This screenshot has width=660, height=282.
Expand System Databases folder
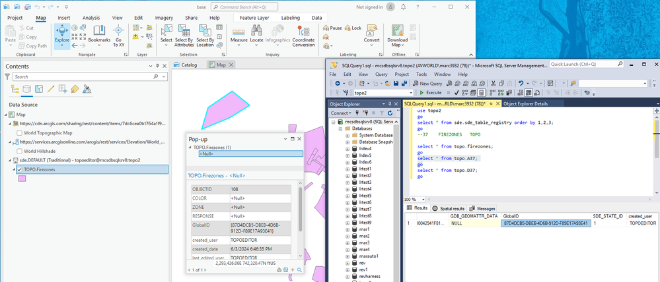348,135
